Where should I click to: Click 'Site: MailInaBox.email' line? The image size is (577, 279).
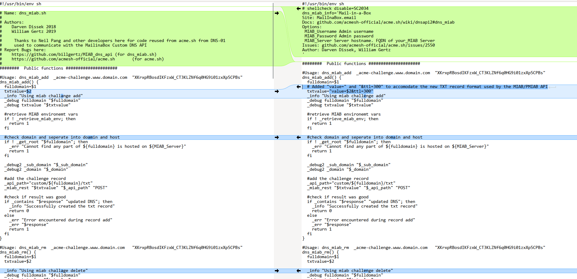point(329,18)
